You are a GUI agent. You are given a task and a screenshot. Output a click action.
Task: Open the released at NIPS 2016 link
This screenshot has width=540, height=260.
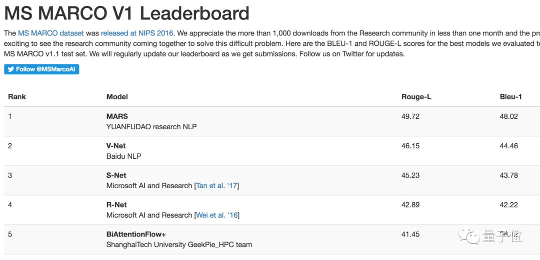[137, 33]
